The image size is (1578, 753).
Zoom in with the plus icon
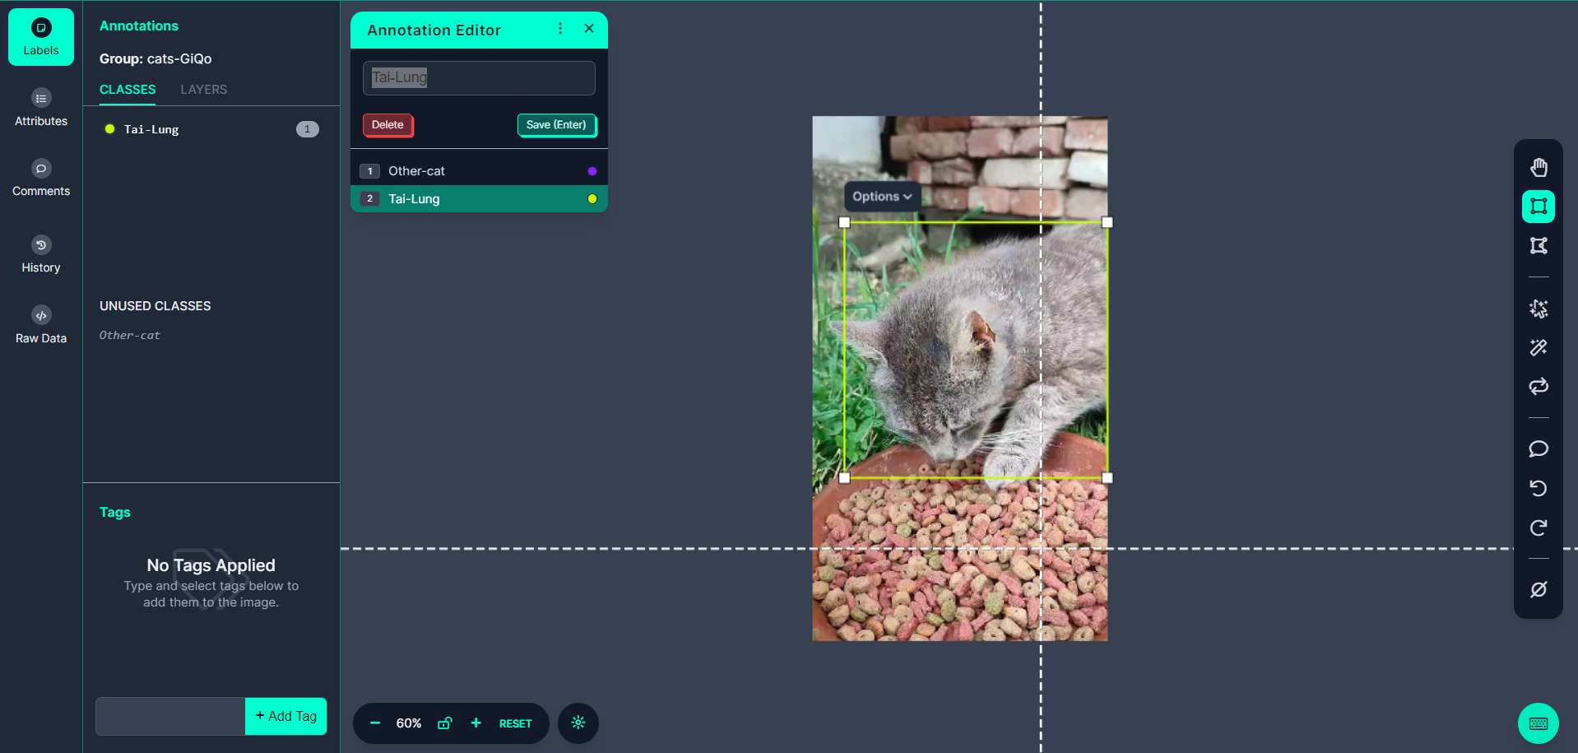pos(476,723)
